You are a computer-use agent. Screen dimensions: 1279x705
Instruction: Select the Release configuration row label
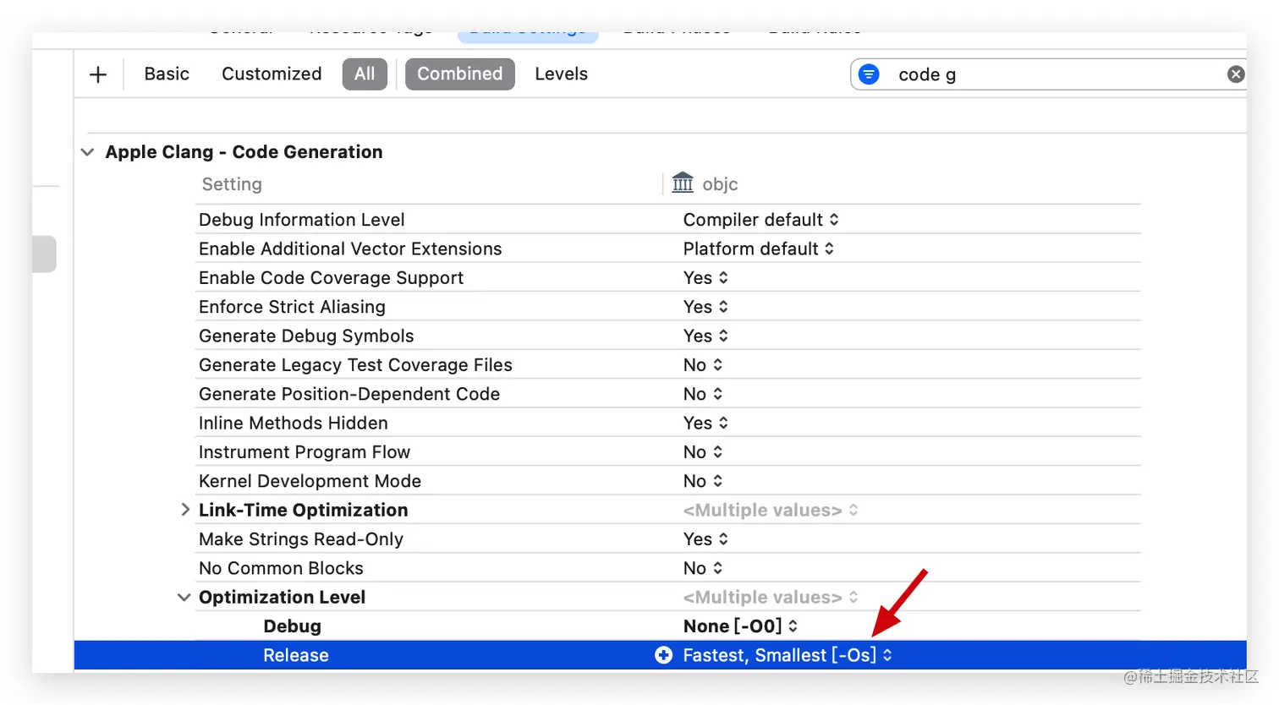pyautogui.click(x=296, y=655)
